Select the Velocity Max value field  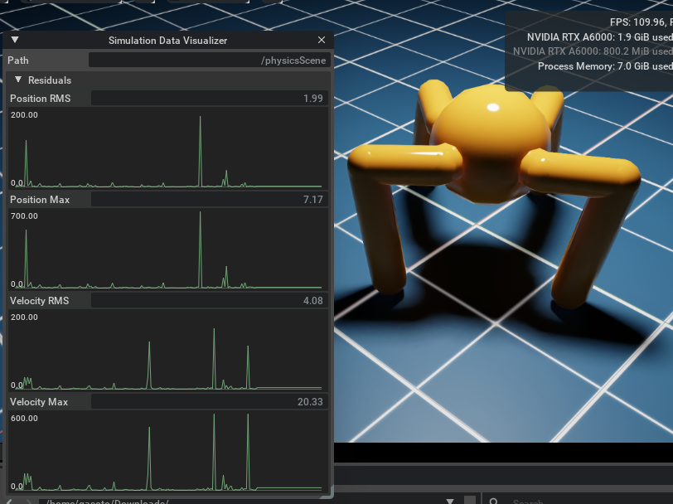pyautogui.click(x=209, y=402)
